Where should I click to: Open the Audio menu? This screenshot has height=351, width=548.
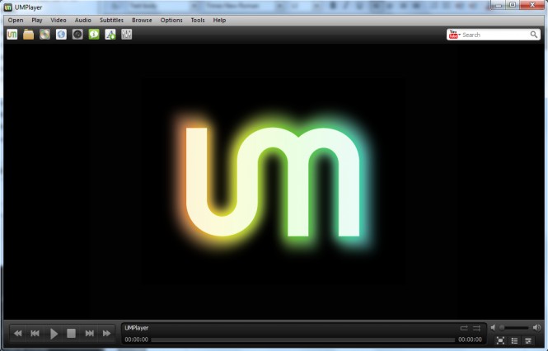(x=83, y=21)
